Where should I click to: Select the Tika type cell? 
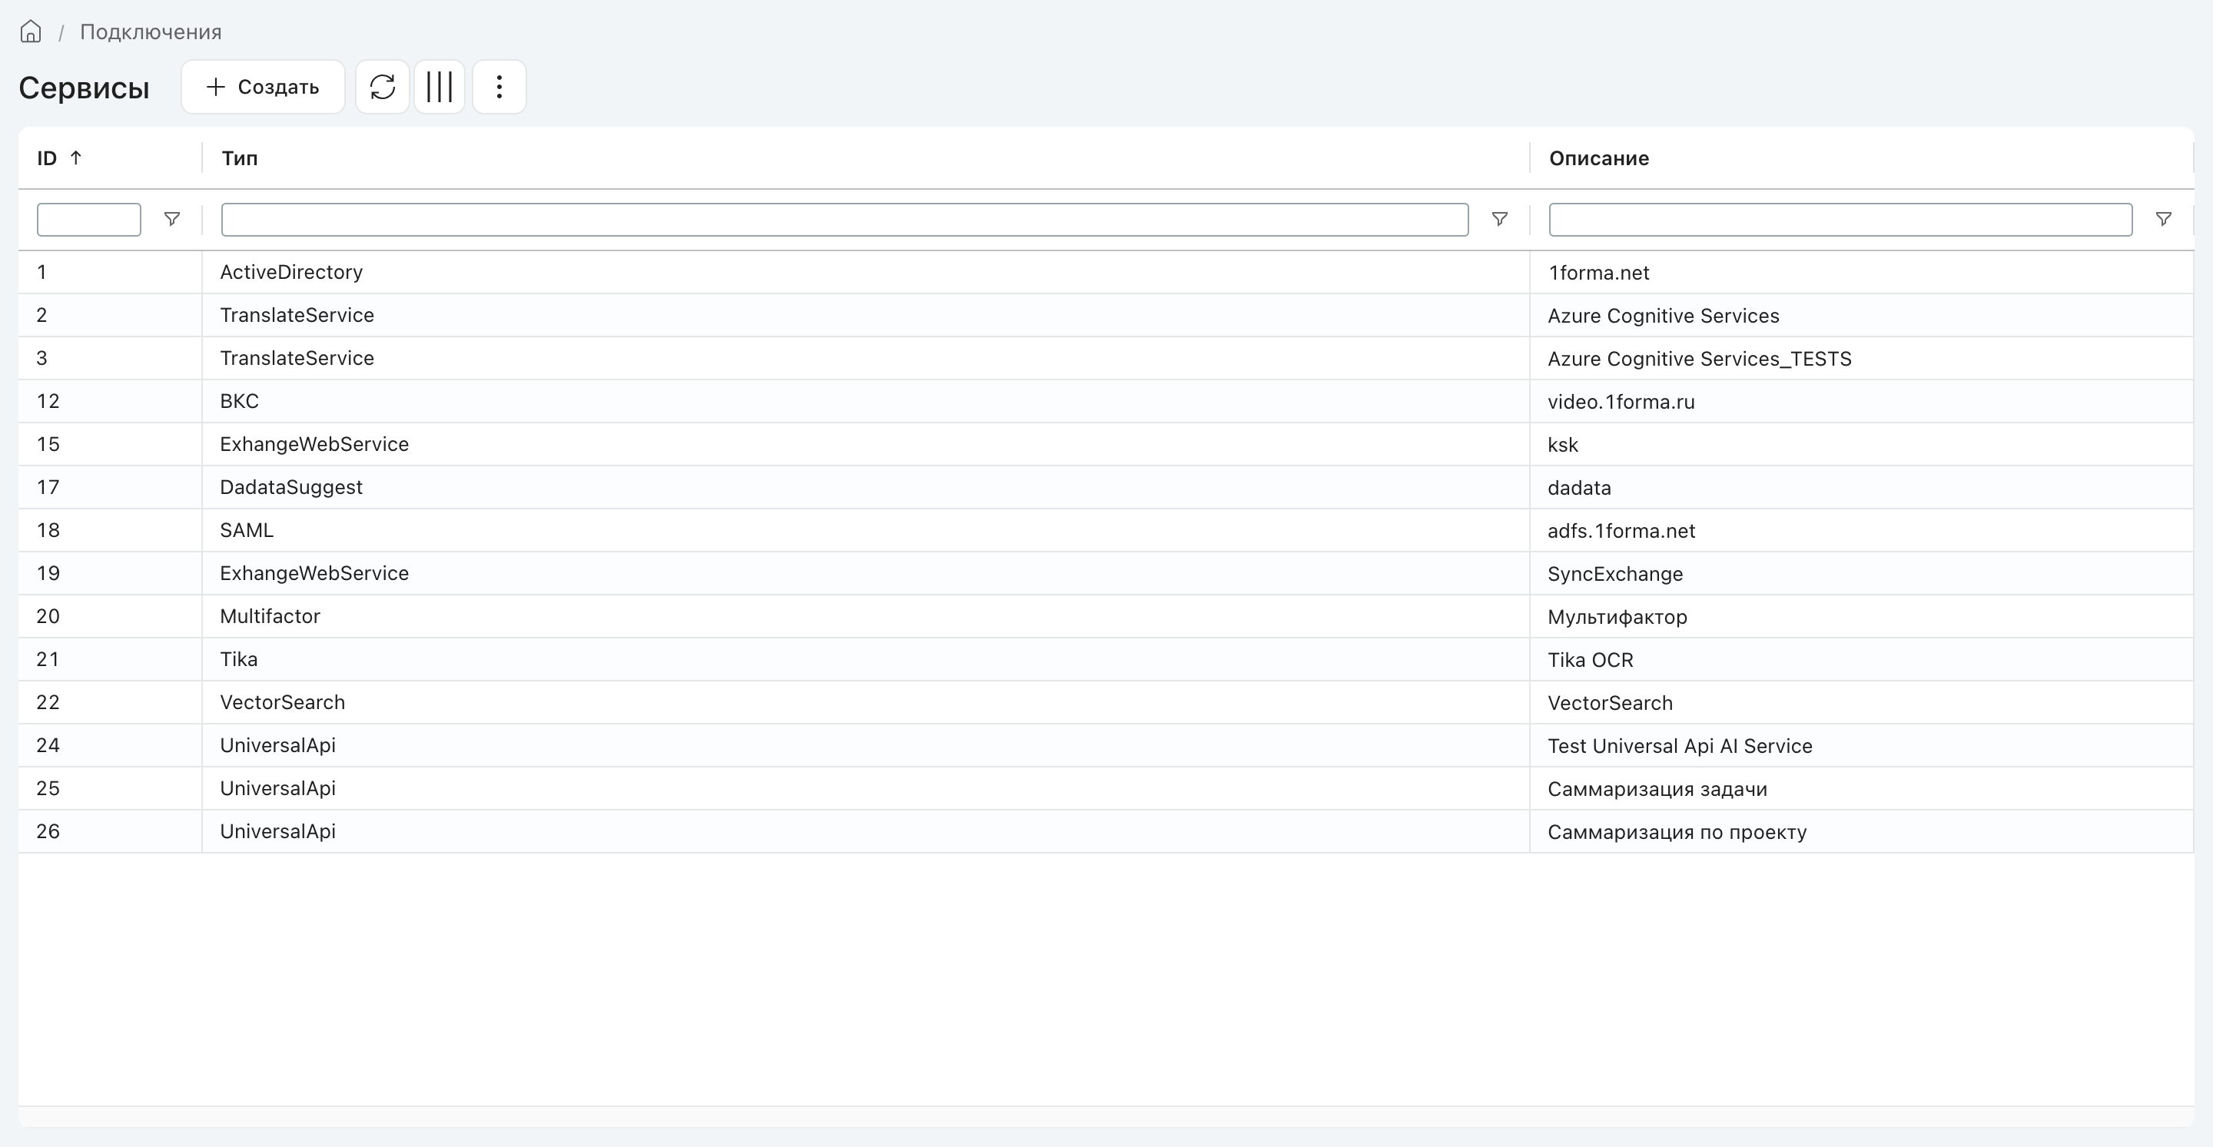tap(865, 659)
